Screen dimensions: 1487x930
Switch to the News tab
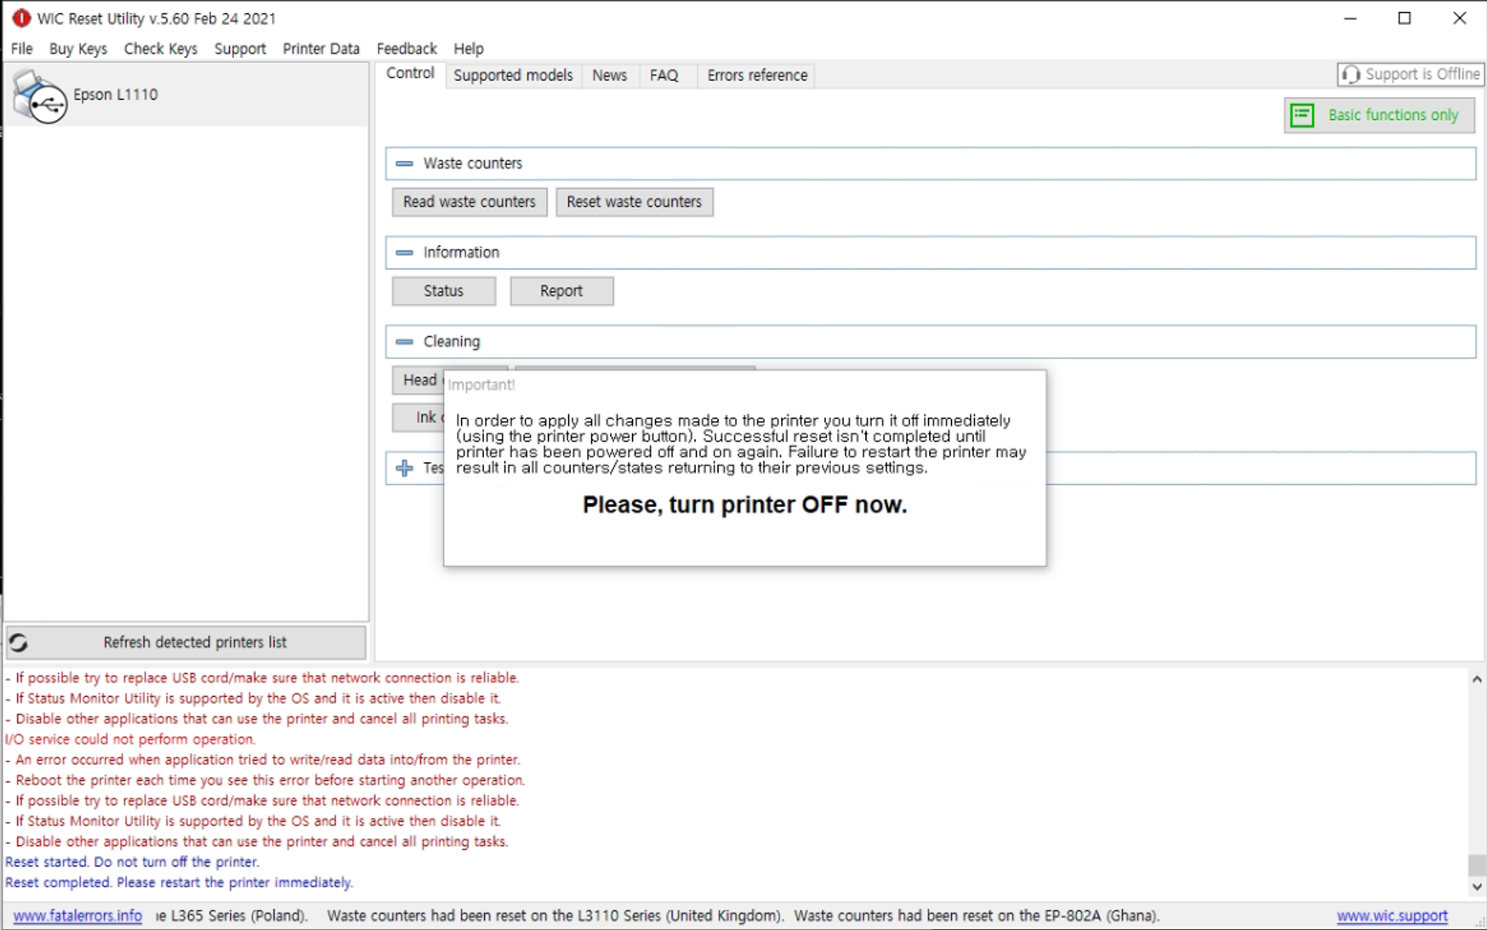pos(609,76)
